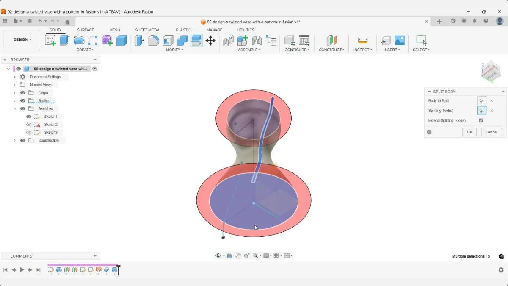The height and width of the screenshot is (286, 508).
Task: Open the DESIGN workspace dropdown
Action: pos(22,39)
